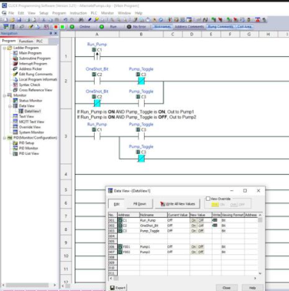This screenshot has width=289, height=291.
Task: Click Data View horizontal scrollbar right arrow
Action: (x=255, y=278)
